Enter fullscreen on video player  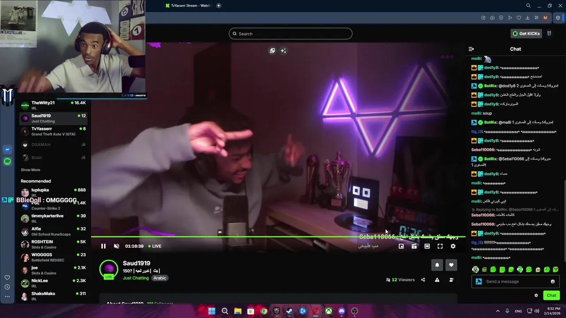(x=440, y=246)
